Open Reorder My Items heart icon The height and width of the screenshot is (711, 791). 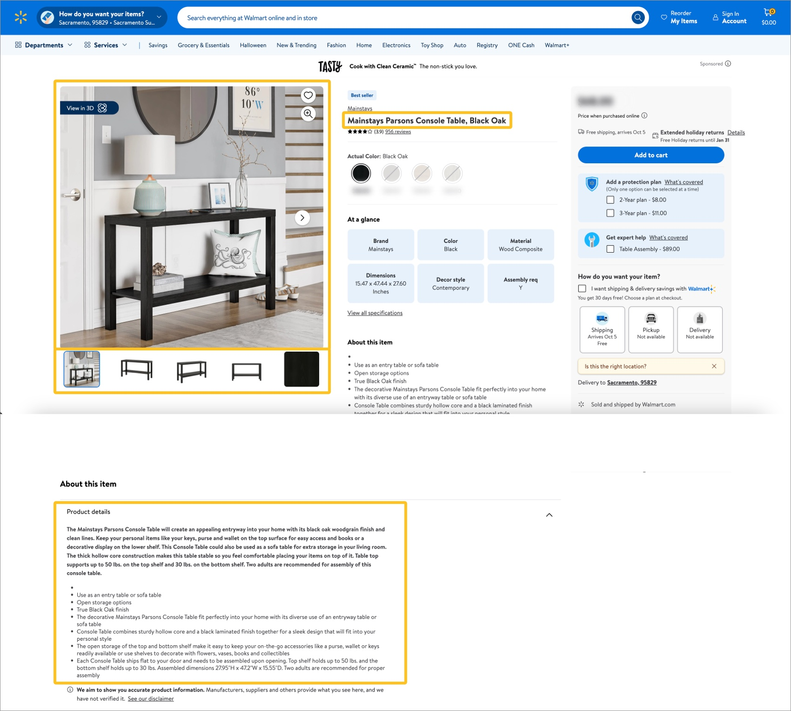click(664, 17)
